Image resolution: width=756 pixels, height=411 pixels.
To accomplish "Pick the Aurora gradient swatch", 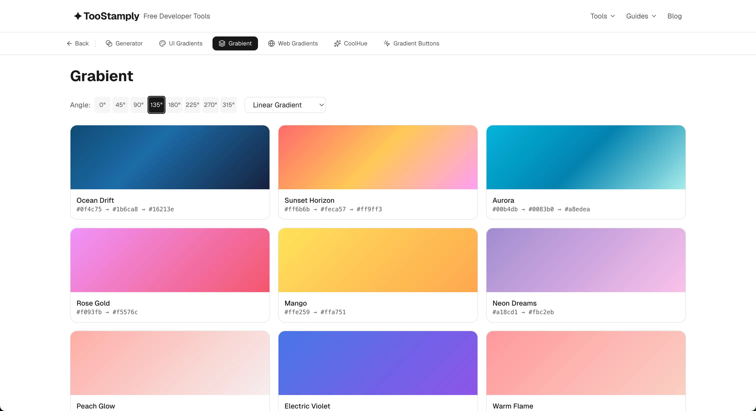I will (x=586, y=157).
